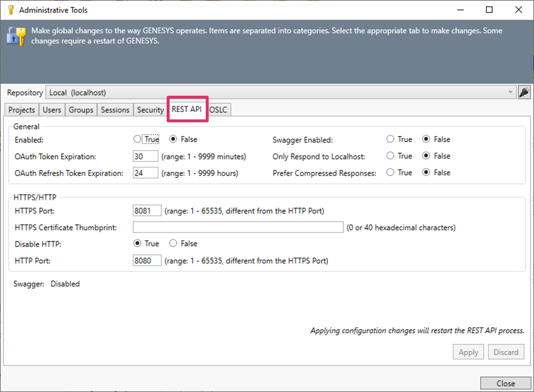
Task: Click the Close button
Action: click(x=505, y=383)
